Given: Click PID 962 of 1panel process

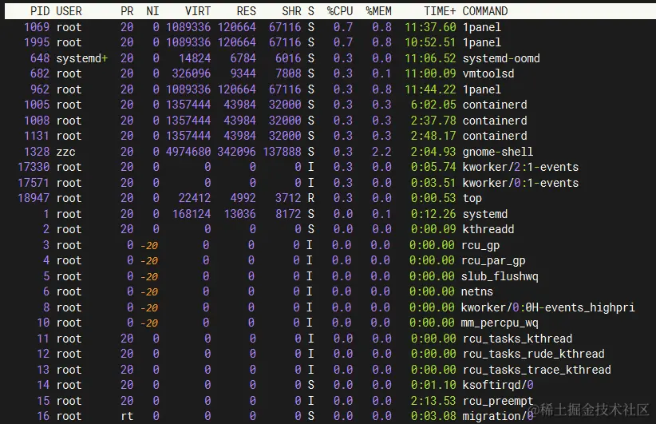Looking at the screenshot, I should click(x=40, y=89).
